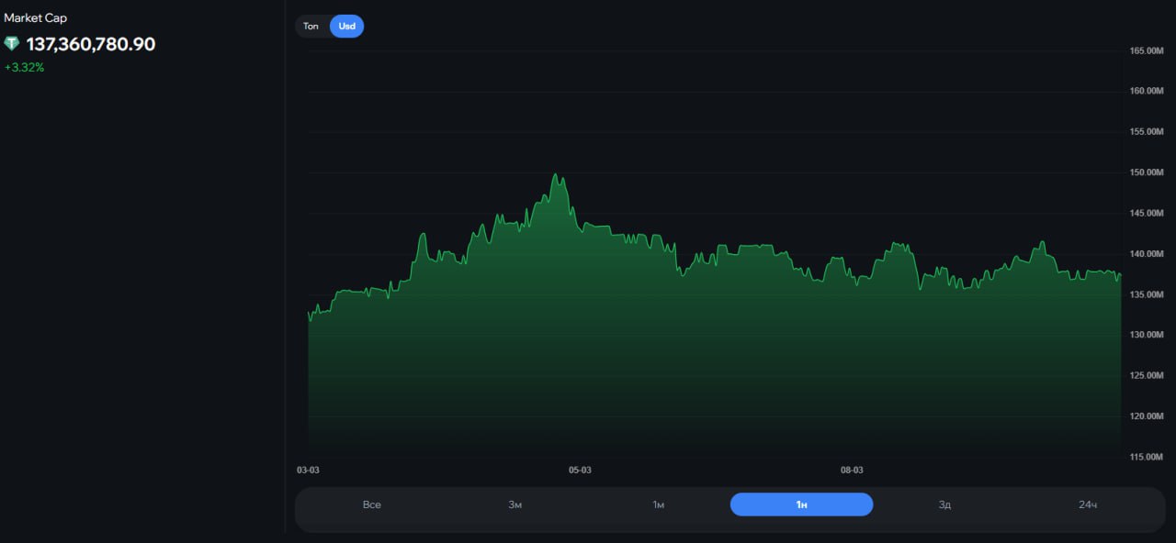Image resolution: width=1176 pixels, height=543 pixels.
Task: Click the +3.32% change indicator
Action: (24, 68)
